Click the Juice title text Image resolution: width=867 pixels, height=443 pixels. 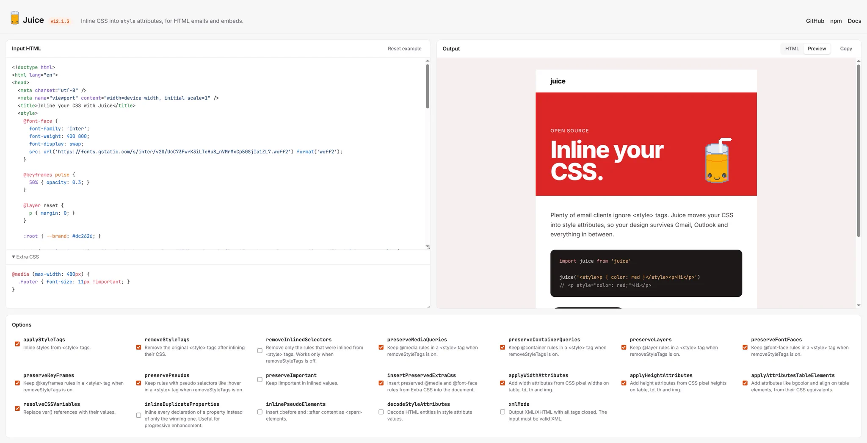tap(33, 20)
